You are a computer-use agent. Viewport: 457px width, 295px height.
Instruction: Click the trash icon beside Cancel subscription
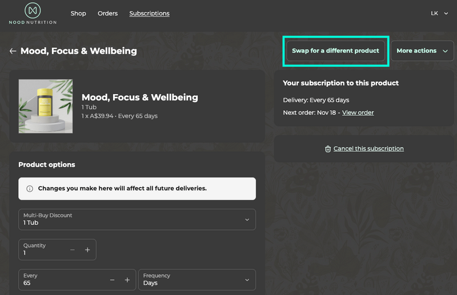click(x=328, y=149)
